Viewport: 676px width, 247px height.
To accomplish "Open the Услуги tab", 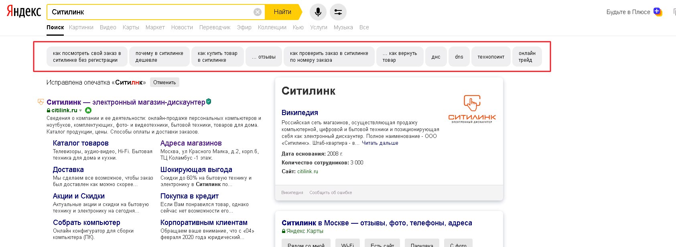I will tap(319, 27).
